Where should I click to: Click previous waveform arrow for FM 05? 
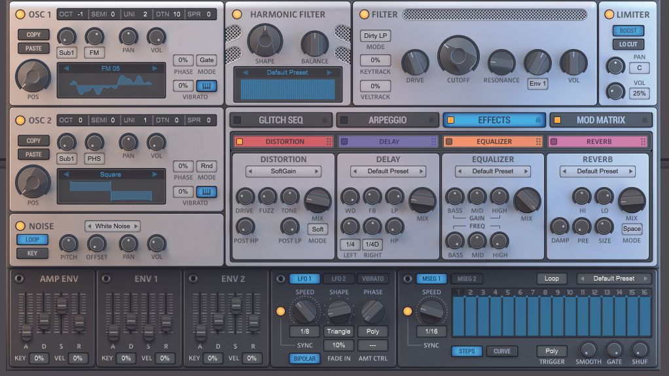[x=66, y=68]
